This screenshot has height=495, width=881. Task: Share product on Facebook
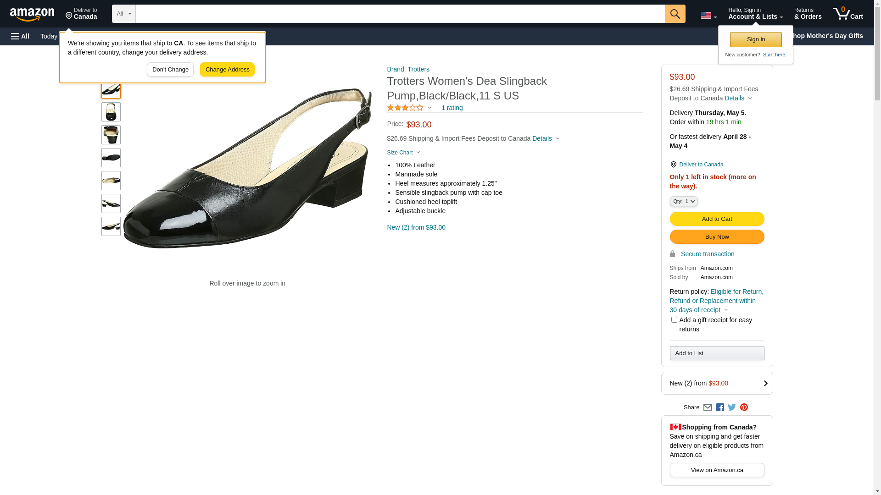pos(720,407)
